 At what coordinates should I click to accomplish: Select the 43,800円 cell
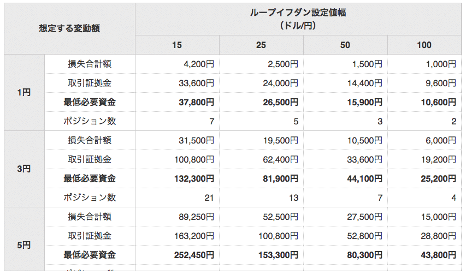pyautogui.click(x=424, y=255)
